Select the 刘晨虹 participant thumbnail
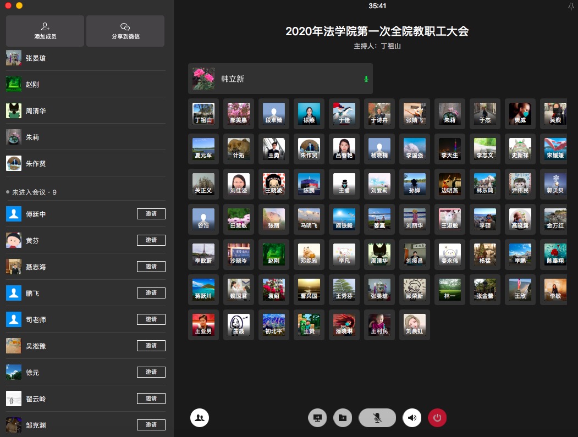The image size is (578, 437). tap(415, 325)
